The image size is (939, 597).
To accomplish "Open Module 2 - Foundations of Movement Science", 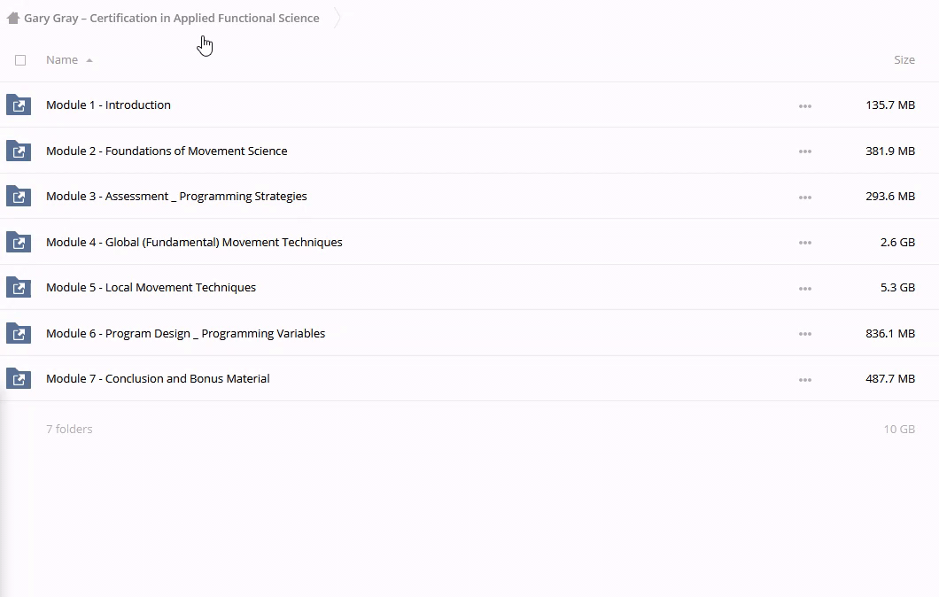I will coord(167,151).
